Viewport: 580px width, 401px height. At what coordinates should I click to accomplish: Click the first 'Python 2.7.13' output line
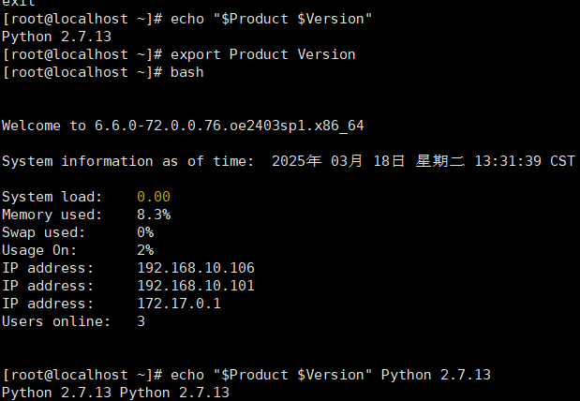pyautogui.click(x=56, y=37)
